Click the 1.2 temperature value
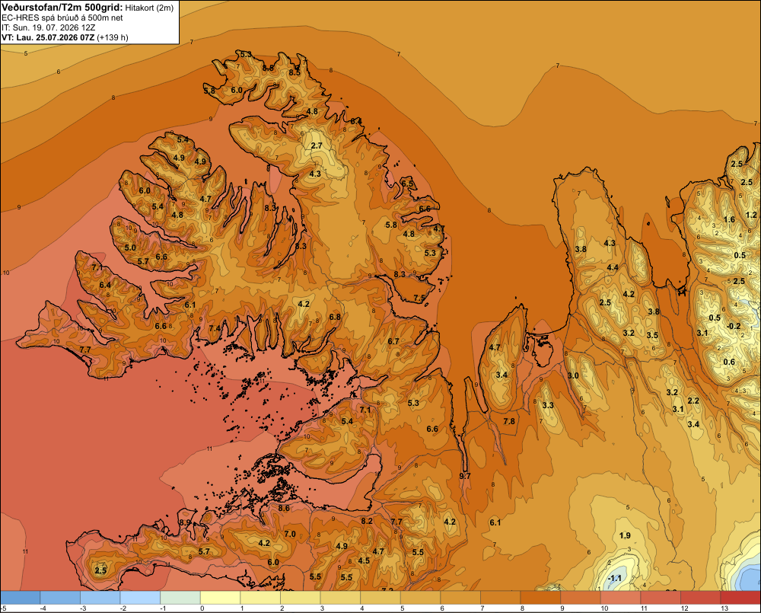This screenshot has height=613, width=761. [x=751, y=215]
